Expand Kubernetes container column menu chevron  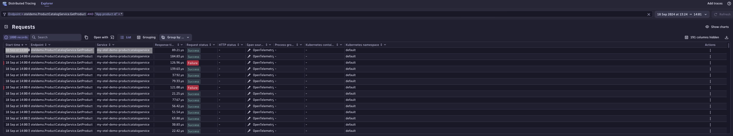point(341,45)
